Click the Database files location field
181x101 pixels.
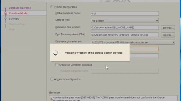point(125,27)
